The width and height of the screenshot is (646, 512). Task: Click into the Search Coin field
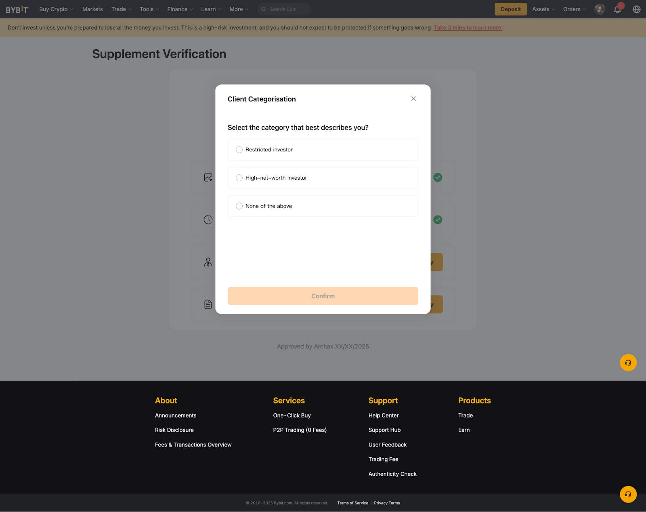[x=287, y=9]
